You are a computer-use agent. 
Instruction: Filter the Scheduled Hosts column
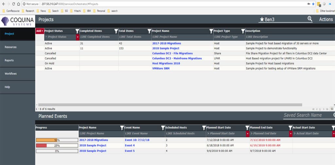[x=204, y=128]
